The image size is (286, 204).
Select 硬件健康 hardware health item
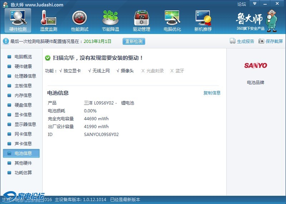coord(23,67)
